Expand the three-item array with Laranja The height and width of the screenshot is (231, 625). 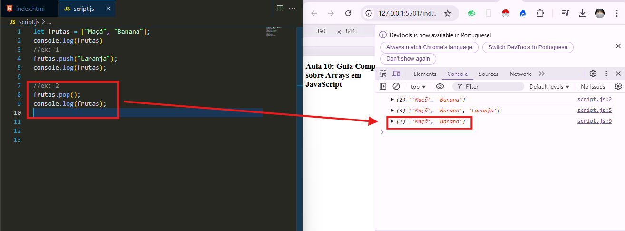tap(392, 111)
